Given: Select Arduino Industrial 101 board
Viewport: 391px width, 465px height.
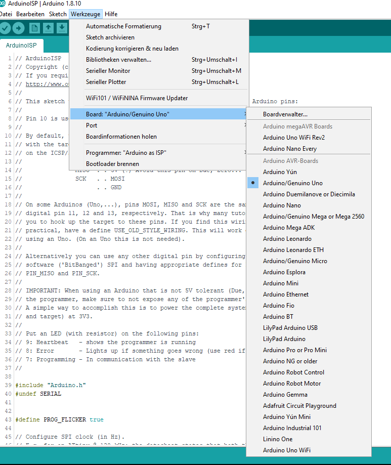Looking at the screenshot, I should tap(309, 428).
